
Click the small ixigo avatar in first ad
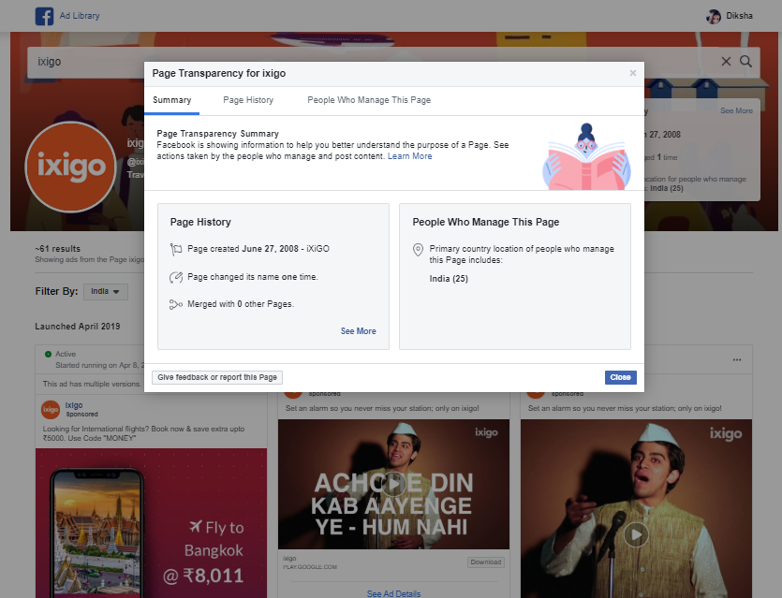click(51, 410)
